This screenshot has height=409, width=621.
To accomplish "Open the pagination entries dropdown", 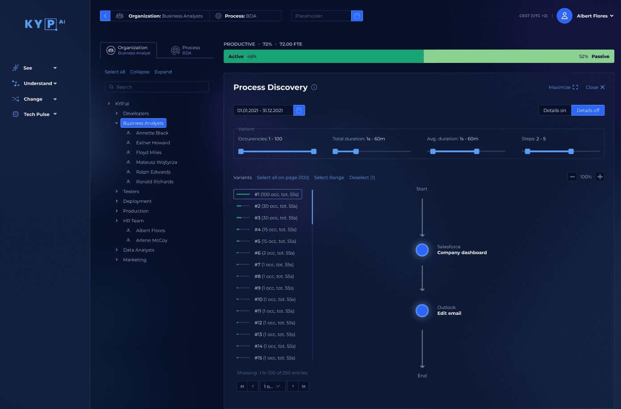I will click(x=273, y=386).
